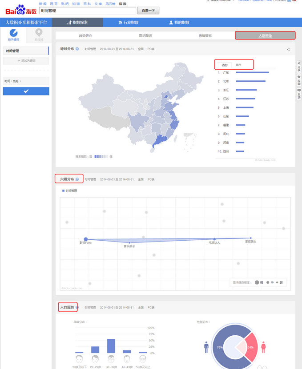Click the 收藏 star favorite widget
The width and height of the screenshot is (302, 369).
pos(299,80)
